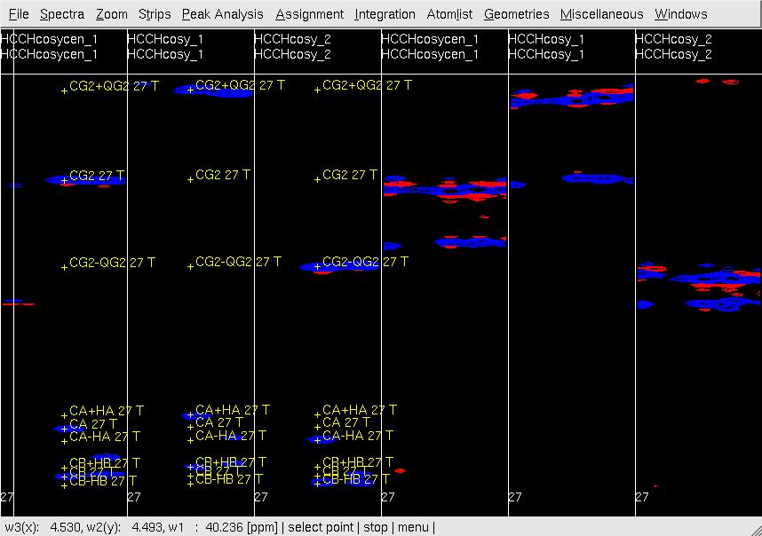Open the Spectra menu

pos(62,14)
